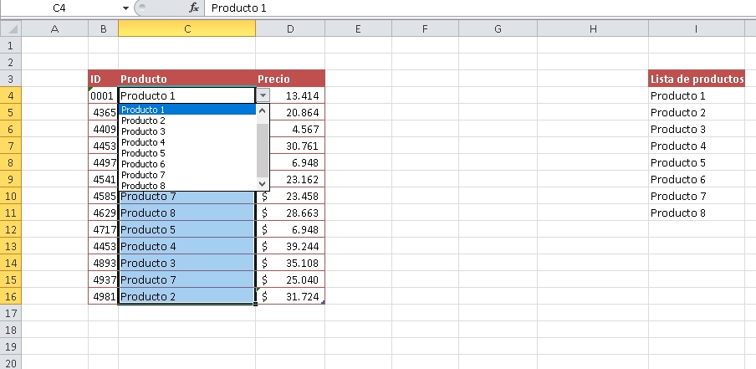Screen dimensions: 756x369
Task: Click the Insert Function fx icon
Action: point(194,8)
